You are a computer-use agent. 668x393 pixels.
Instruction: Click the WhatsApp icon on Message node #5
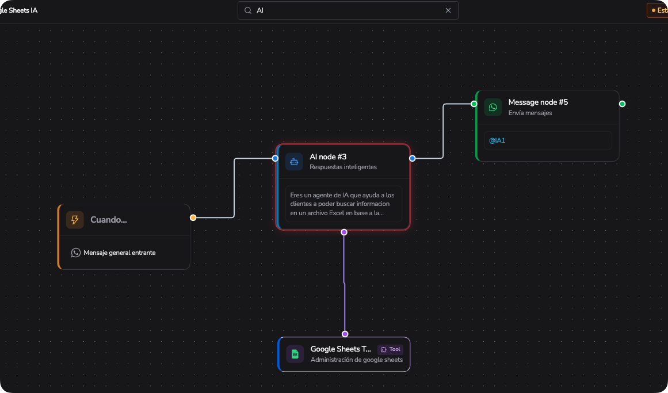(493, 107)
